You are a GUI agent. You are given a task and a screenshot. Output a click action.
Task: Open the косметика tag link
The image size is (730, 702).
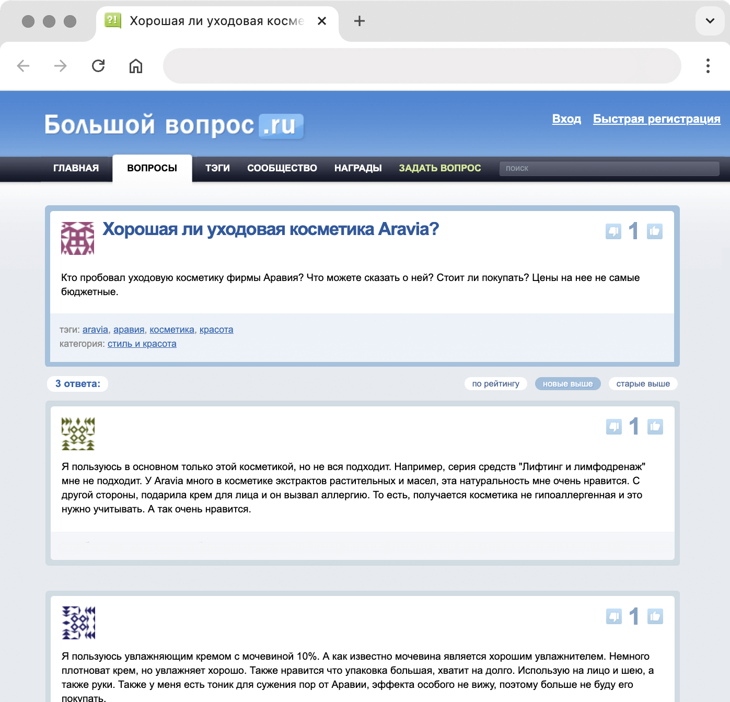(x=172, y=330)
